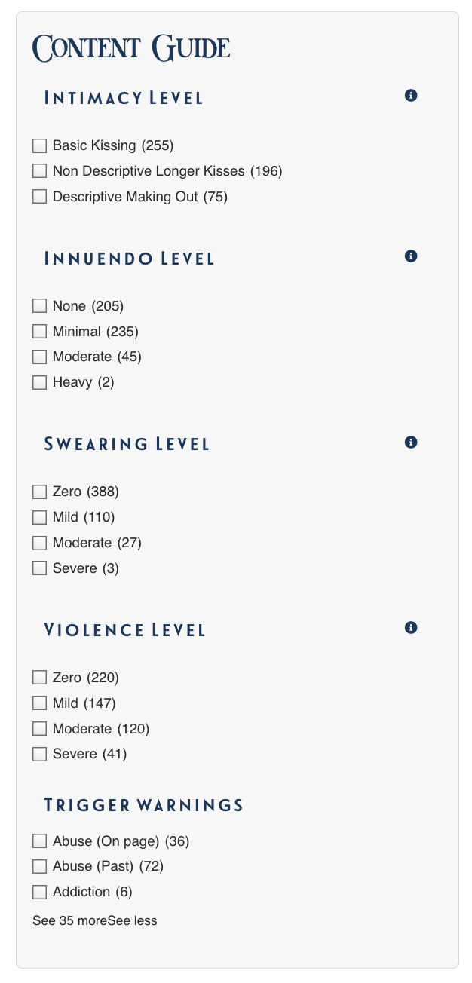472x983 pixels.
Task: Check the Heavy innuendo checkbox
Action: (x=40, y=382)
